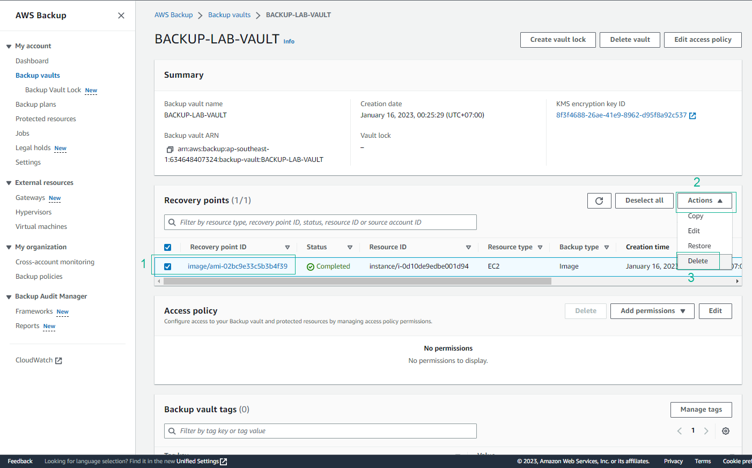
Task: Click search icon in recovery points filter
Action: pyautogui.click(x=172, y=222)
